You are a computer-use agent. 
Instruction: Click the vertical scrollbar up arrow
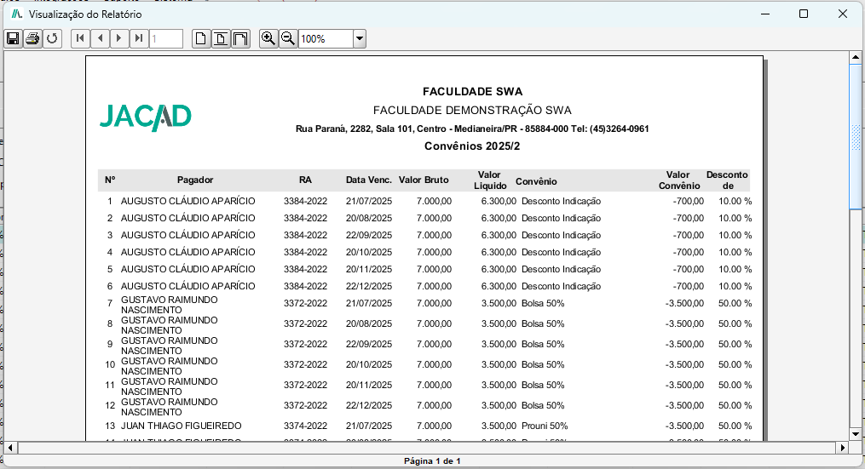tap(856, 57)
